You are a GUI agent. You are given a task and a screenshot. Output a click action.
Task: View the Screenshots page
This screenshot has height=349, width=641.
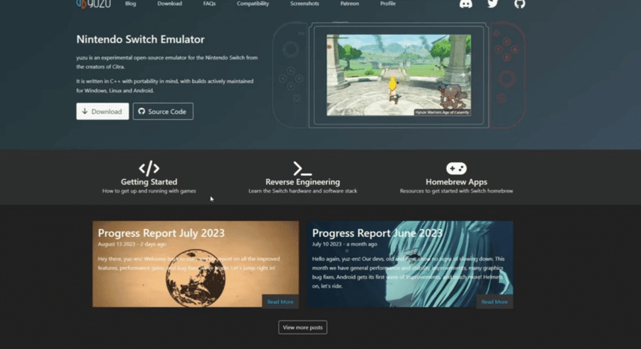pos(305,4)
